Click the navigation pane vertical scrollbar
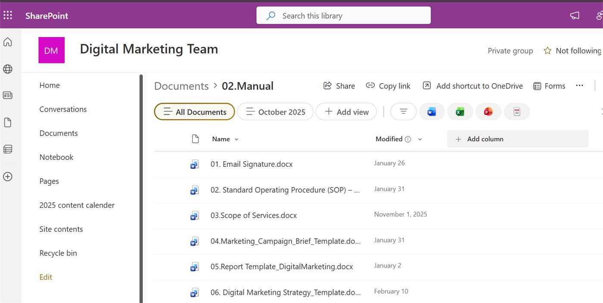Screen dimensions: 603x303 pyautogui.click(x=141, y=189)
